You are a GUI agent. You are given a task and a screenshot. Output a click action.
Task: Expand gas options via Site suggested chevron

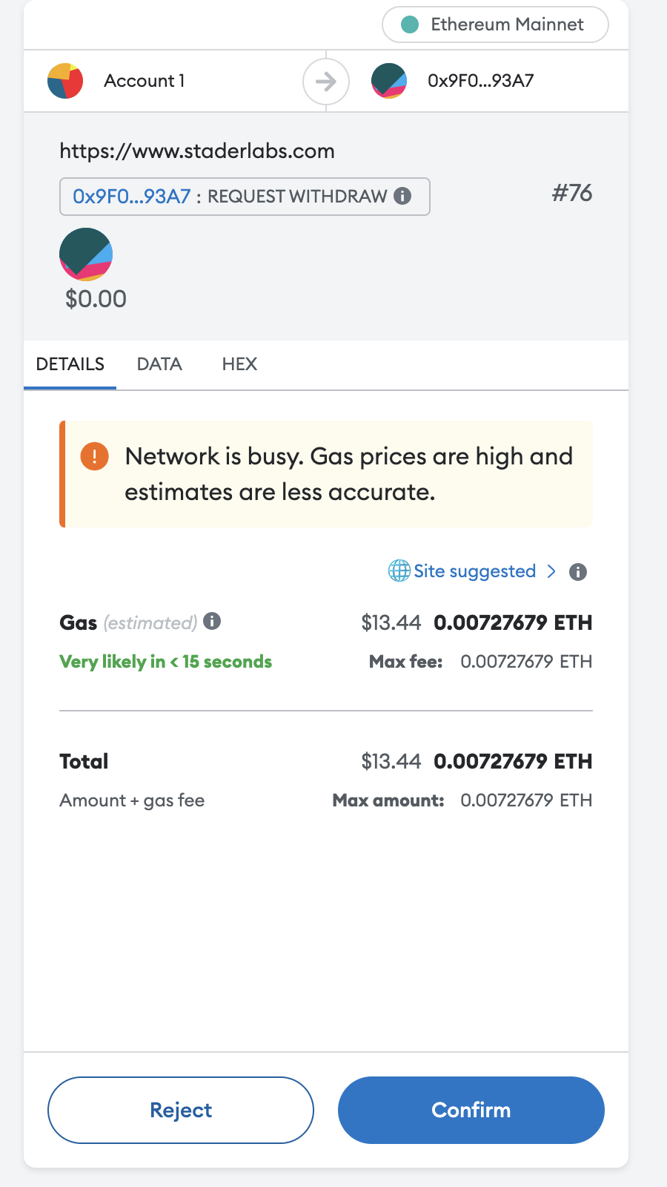coord(551,571)
